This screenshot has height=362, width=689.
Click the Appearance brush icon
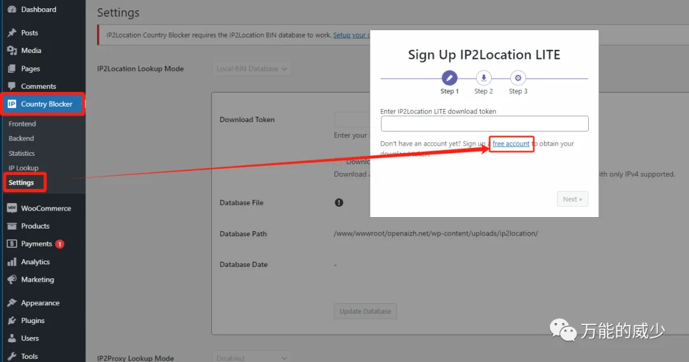click(12, 303)
